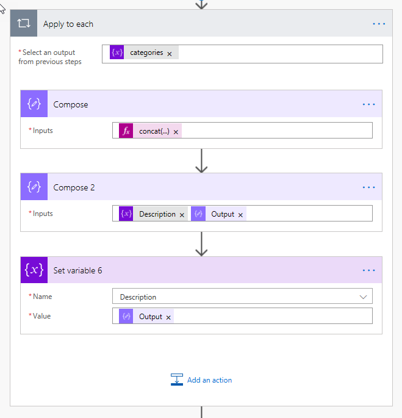The width and height of the screenshot is (402, 418).
Task: Click the Set variable 6 icon
Action: (x=34, y=270)
